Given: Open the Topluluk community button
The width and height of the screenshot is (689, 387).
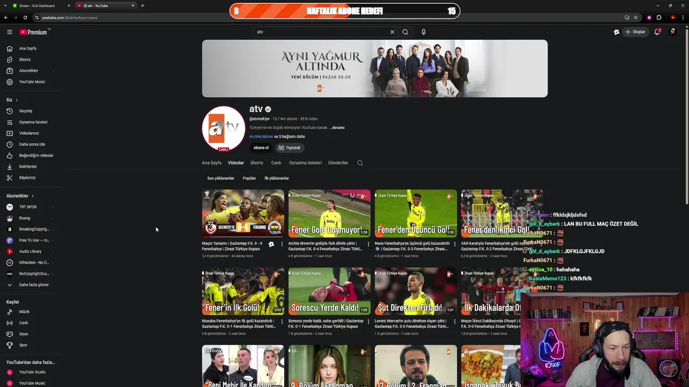Looking at the screenshot, I should coord(290,148).
